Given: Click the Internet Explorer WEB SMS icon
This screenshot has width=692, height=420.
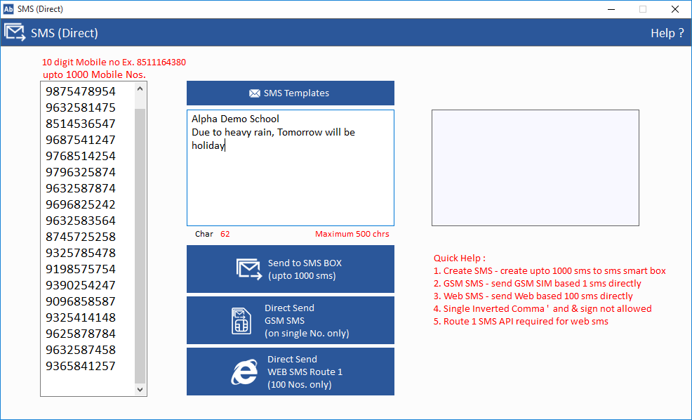Looking at the screenshot, I should click(x=244, y=372).
